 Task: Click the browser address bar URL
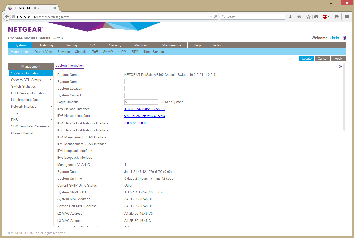pos(43,17)
